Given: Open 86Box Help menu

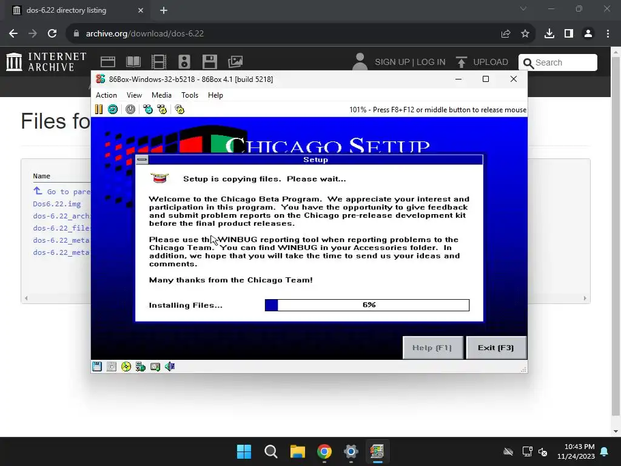Looking at the screenshot, I should coord(215,95).
